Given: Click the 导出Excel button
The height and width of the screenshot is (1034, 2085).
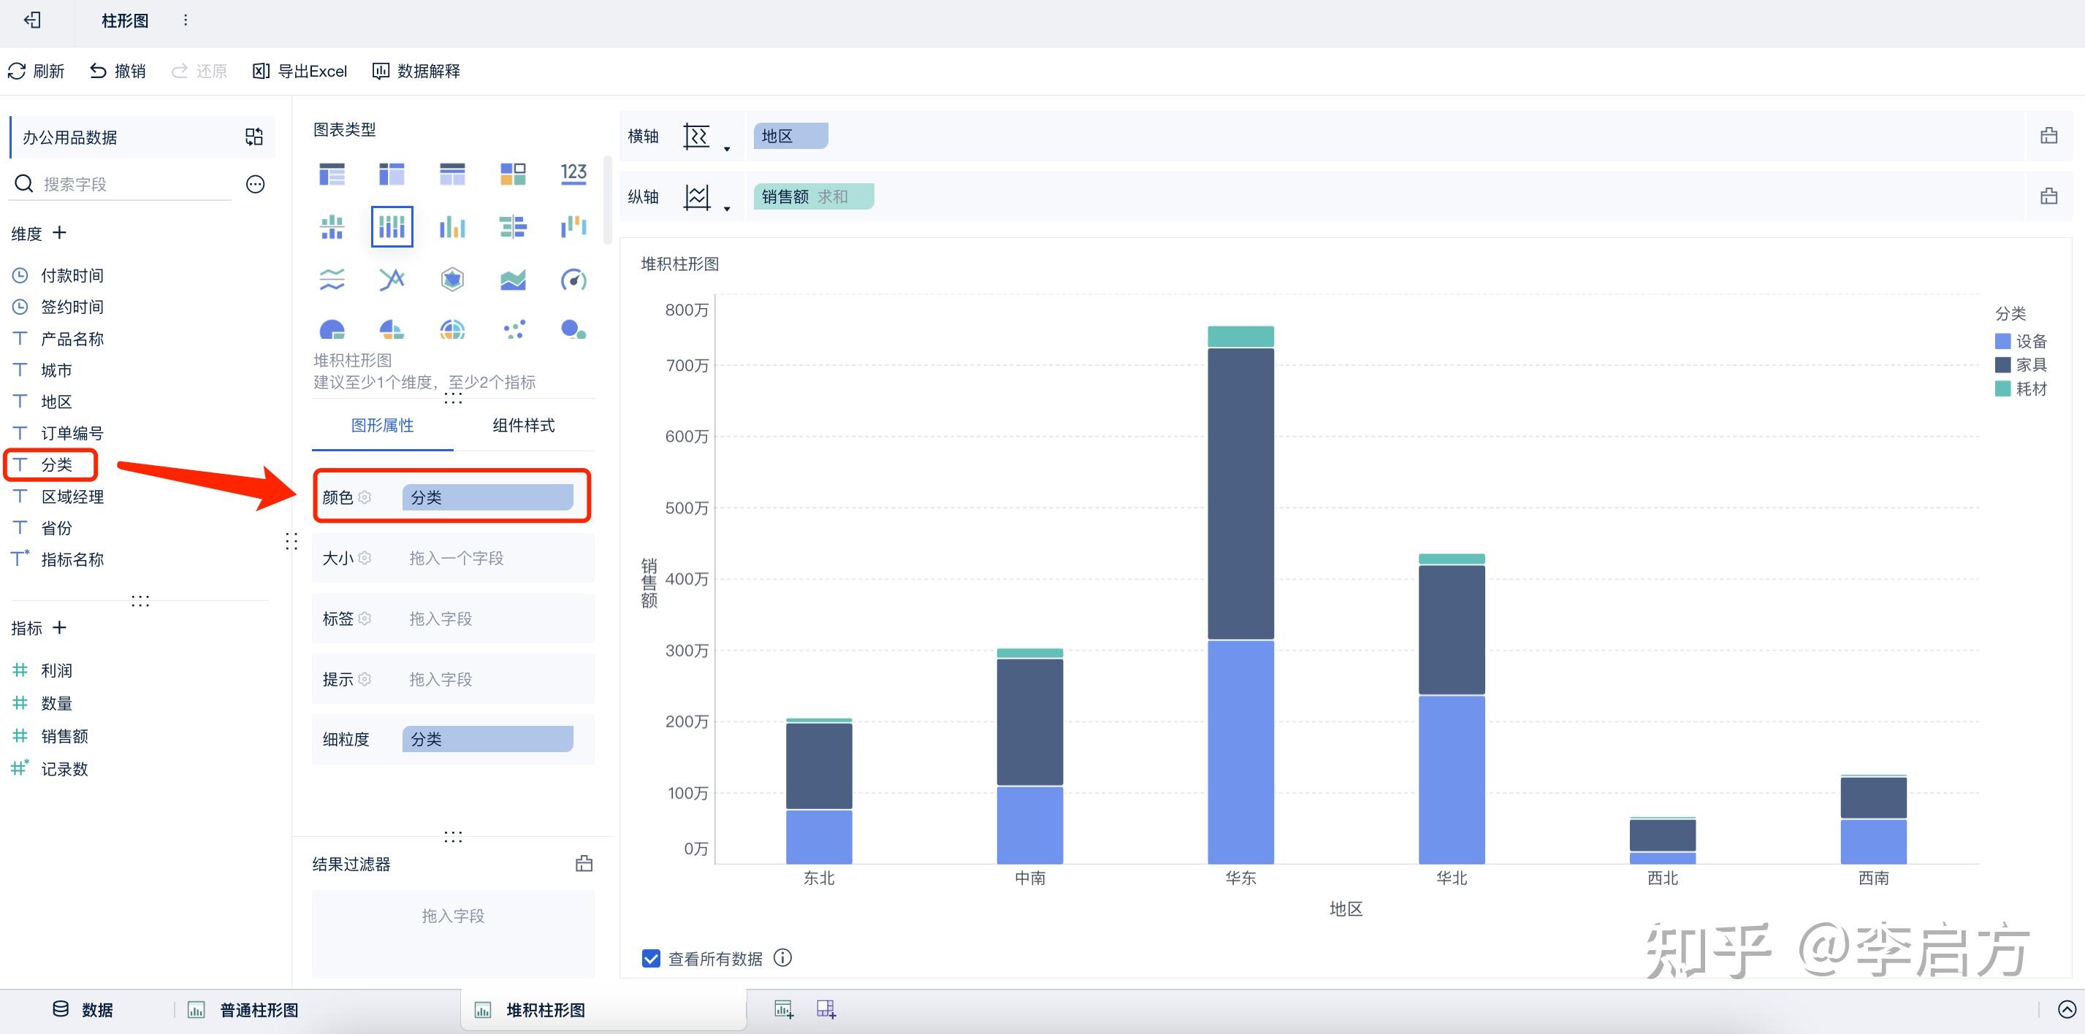Looking at the screenshot, I should [300, 72].
